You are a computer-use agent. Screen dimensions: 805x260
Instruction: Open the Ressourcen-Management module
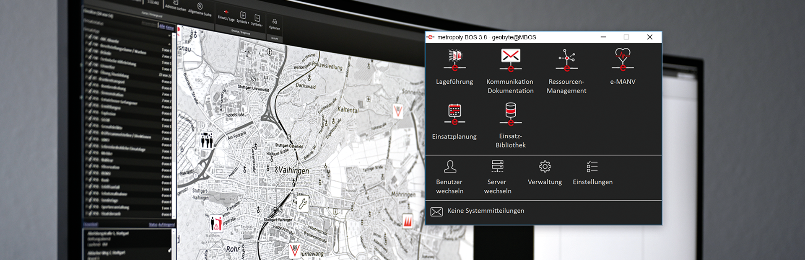click(566, 71)
